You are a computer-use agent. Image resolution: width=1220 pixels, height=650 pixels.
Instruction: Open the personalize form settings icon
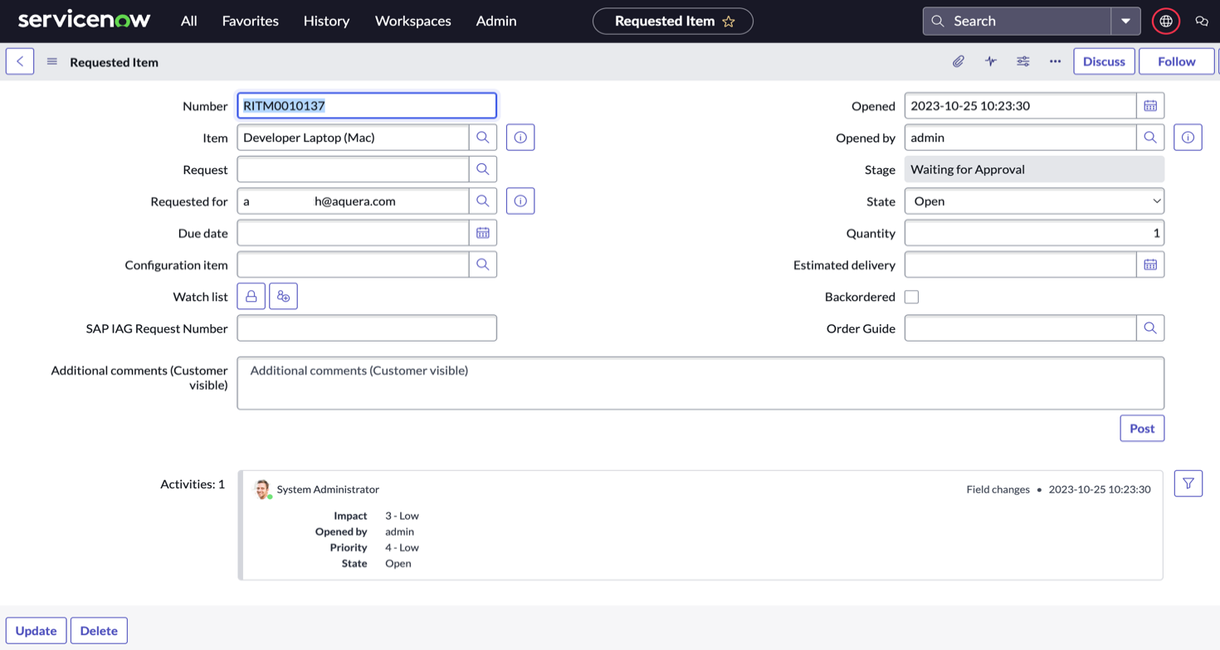coord(1022,61)
